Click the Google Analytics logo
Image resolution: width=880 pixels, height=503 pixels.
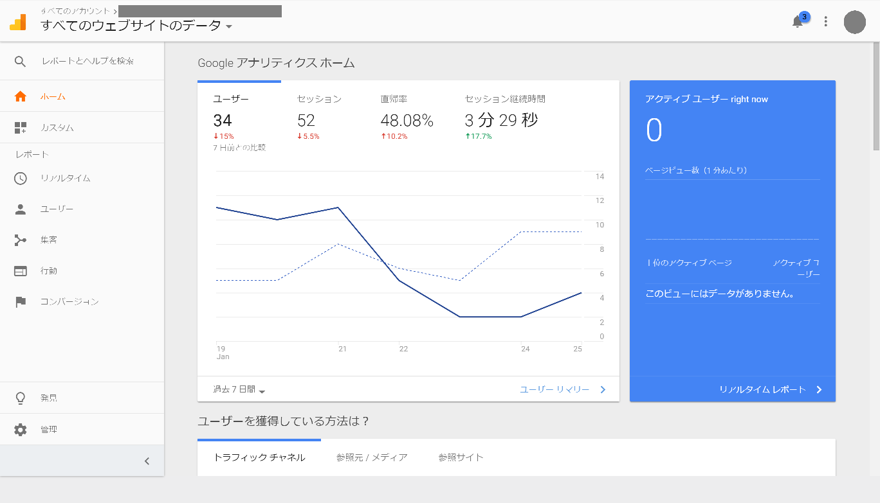coord(18,22)
